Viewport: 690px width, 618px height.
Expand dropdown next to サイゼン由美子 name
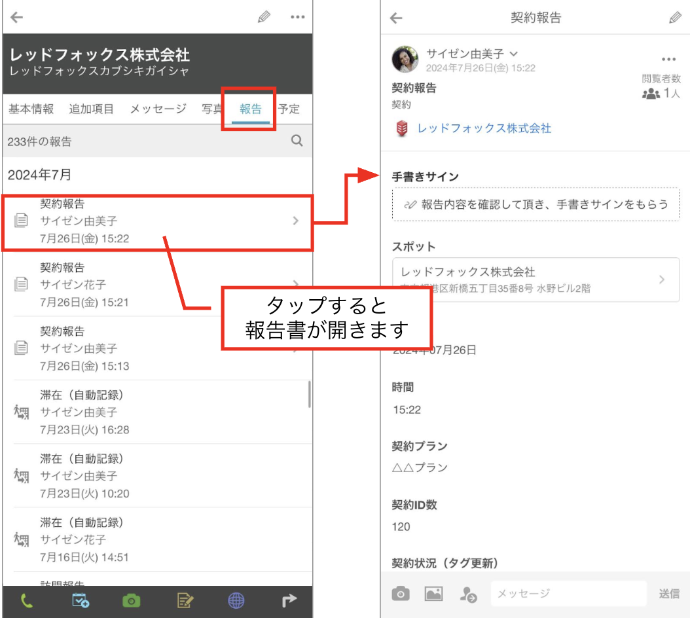tap(513, 54)
